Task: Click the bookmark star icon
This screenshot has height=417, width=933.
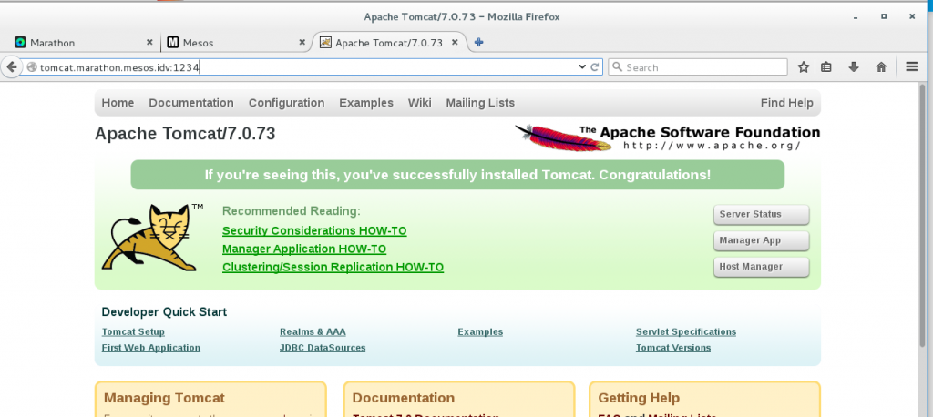Action: tap(804, 67)
